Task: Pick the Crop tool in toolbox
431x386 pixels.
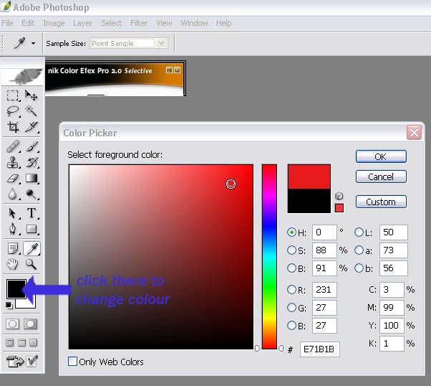Action: pos(13,127)
